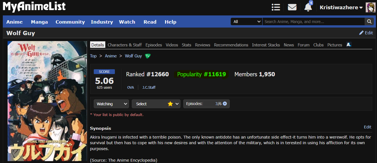Click the search magnifier button
This screenshot has height=163, width=377.
(369, 22)
